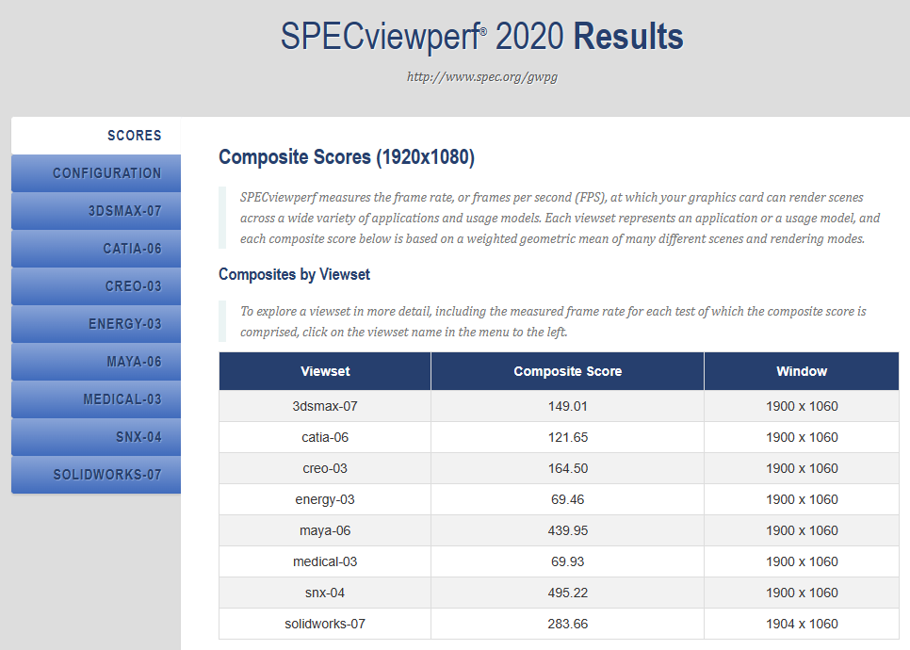Open the SCORES tab in sidebar

[134, 136]
